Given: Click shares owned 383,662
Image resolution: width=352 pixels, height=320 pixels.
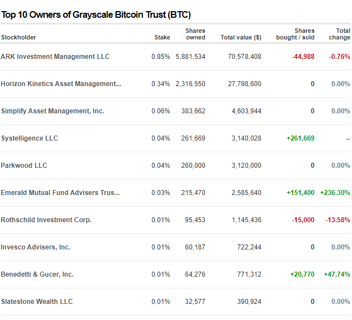Looking at the screenshot, I should (193, 111).
